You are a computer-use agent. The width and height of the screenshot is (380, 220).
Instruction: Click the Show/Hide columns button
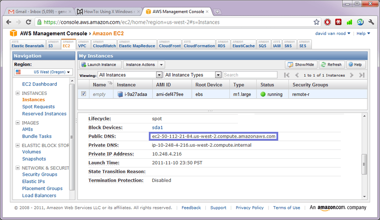point(301,65)
